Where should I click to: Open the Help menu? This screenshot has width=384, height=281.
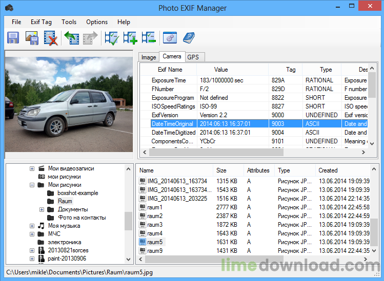click(124, 22)
